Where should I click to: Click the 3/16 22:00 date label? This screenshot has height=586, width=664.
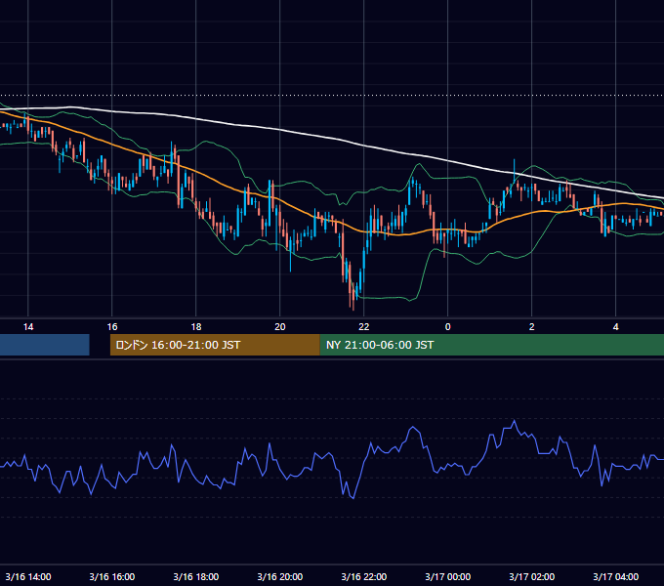coord(364,576)
